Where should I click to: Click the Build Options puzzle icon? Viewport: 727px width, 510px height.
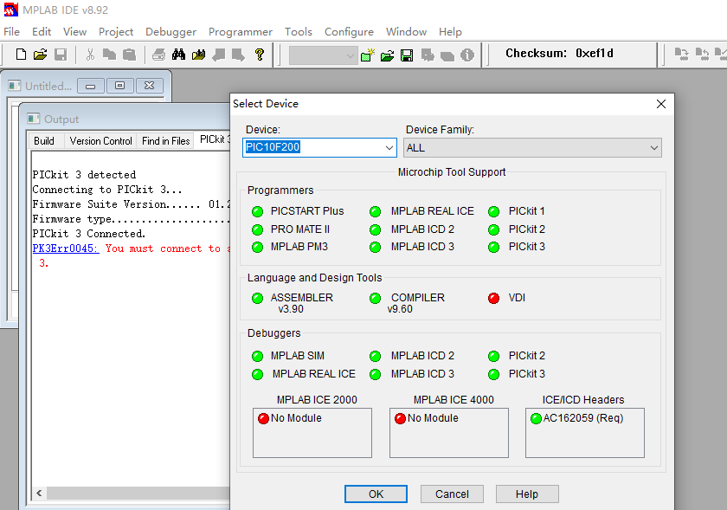click(x=427, y=55)
